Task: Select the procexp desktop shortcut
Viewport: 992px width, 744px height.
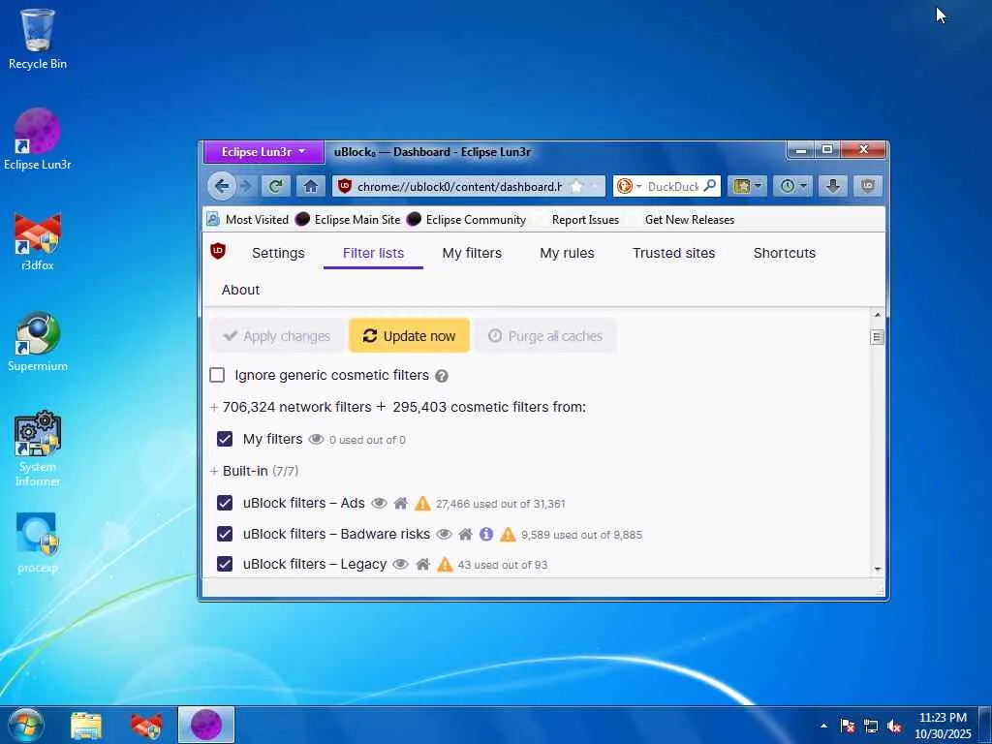Action: 38,542
